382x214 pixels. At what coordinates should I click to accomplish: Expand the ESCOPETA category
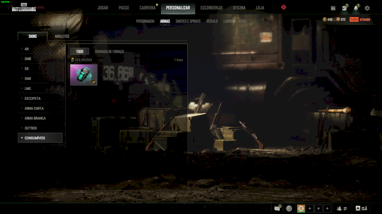[40, 98]
